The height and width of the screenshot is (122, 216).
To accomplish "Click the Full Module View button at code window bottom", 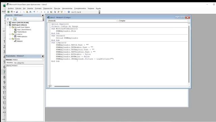I will [51, 86].
